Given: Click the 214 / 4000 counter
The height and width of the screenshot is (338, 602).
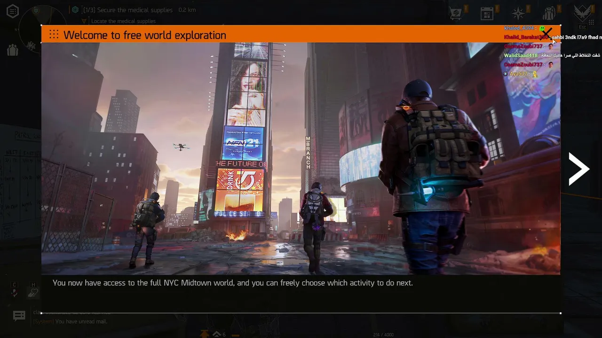Looking at the screenshot, I should point(383,335).
